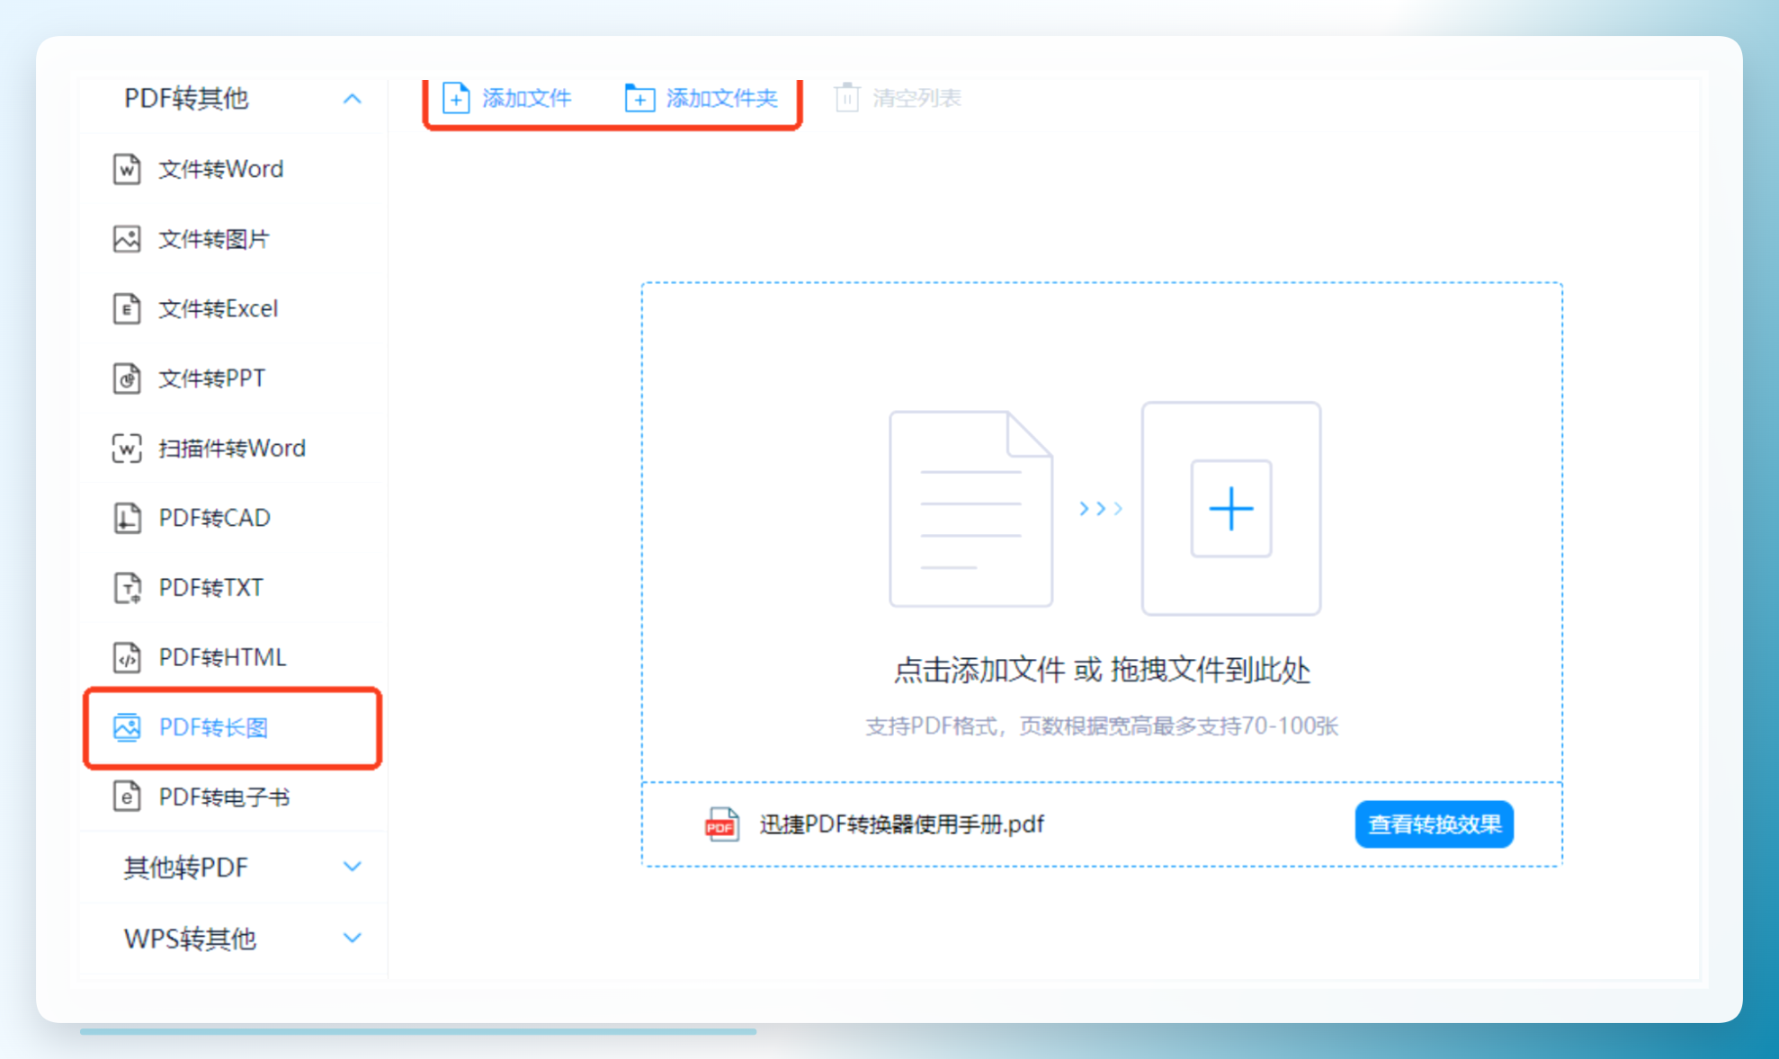
Task: Select the 文件转PPT label
Action: point(212,378)
